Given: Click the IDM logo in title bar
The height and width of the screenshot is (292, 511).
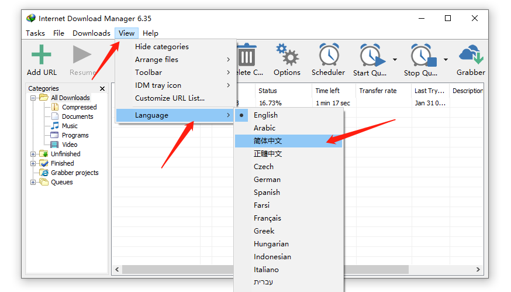Looking at the screenshot, I should (x=31, y=18).
